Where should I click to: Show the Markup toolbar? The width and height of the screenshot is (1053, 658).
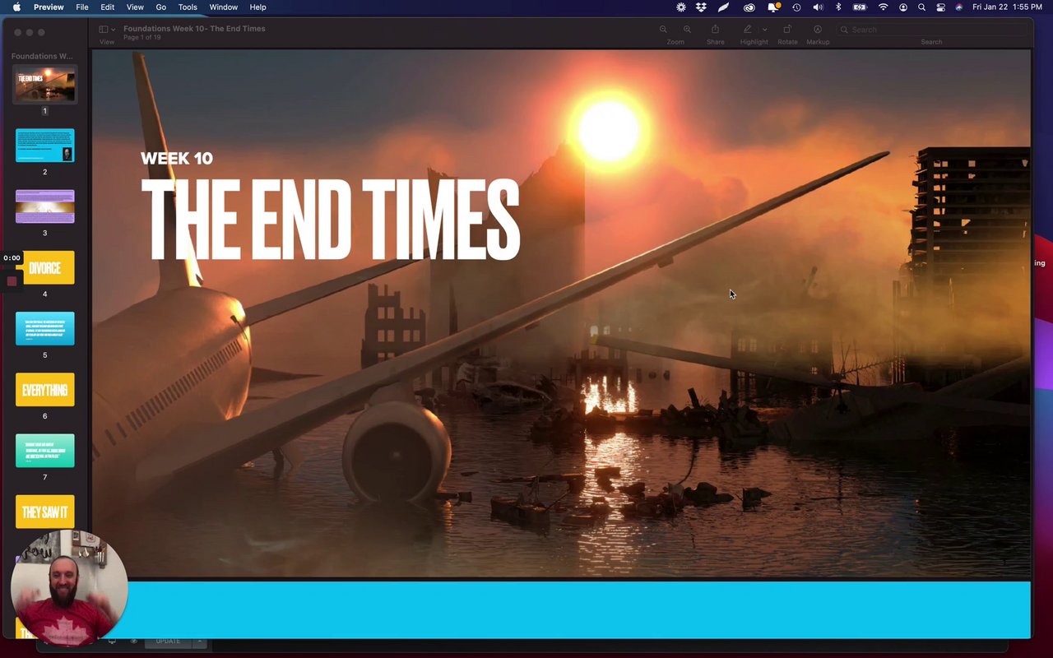pyautogui.click(x=818, y=30)
